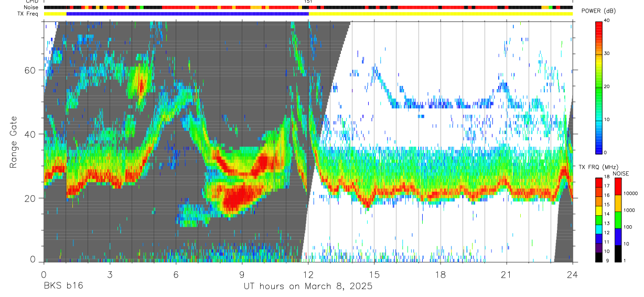Click the yellow TX Freq strip after 12 UT

pos(441,14)
